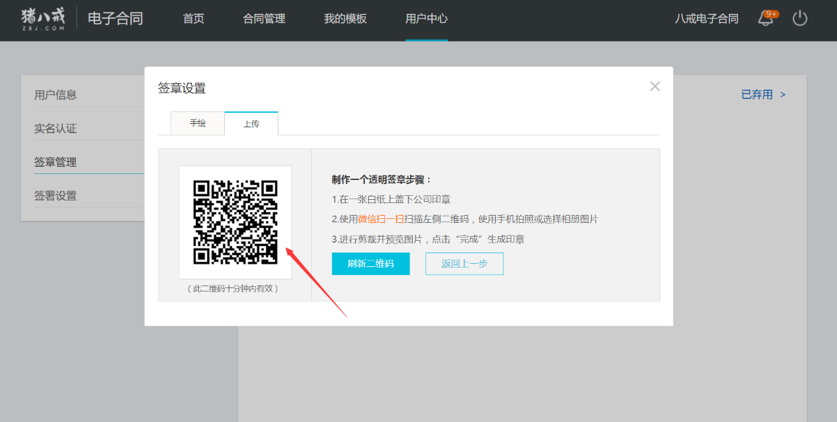This screenshot has height=422, width=837.
Task: Click step 3 text about 生成印章
Action: click(x=428, y=239)
